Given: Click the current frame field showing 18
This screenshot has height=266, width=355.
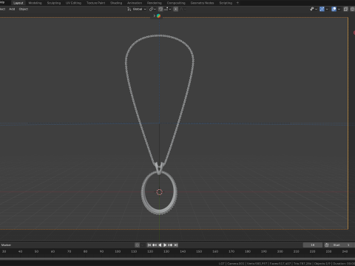Looking at the screenshot, I should [x=313, y=245].
